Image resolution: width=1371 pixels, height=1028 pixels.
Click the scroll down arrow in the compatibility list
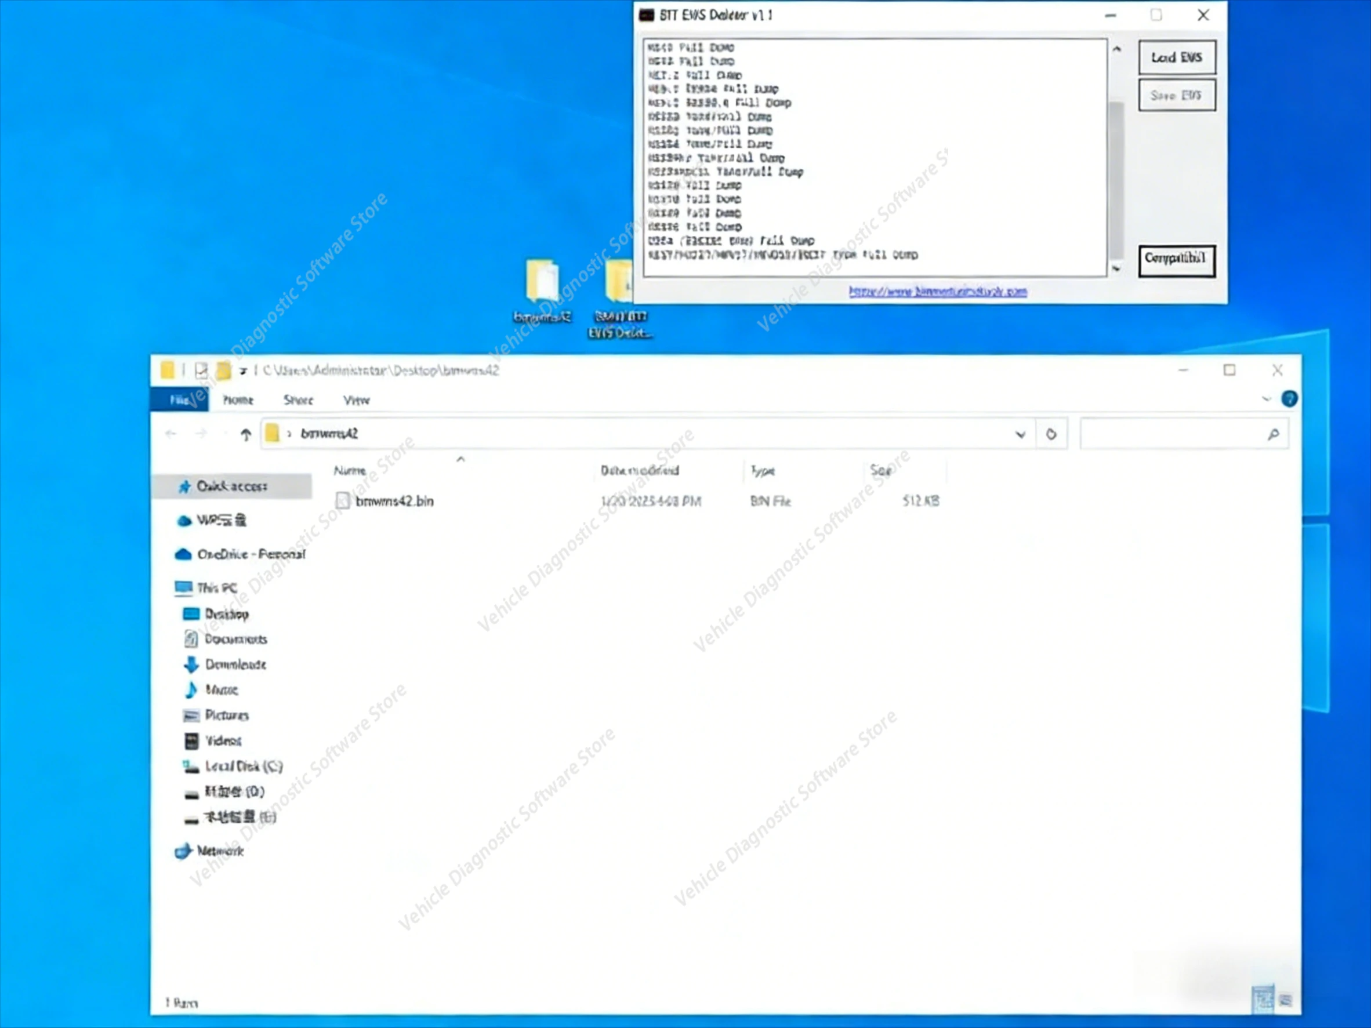tap(1116, 269)
